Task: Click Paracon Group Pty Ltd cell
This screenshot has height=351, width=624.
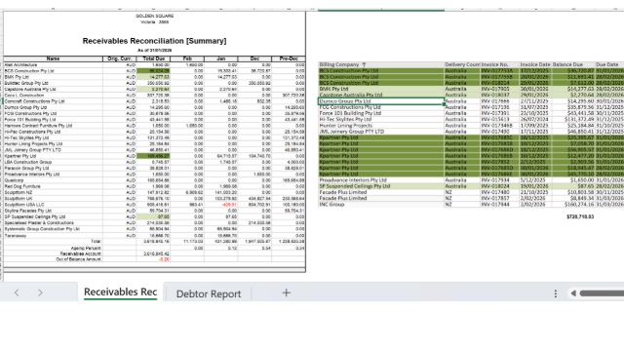Action: [53, 169]
